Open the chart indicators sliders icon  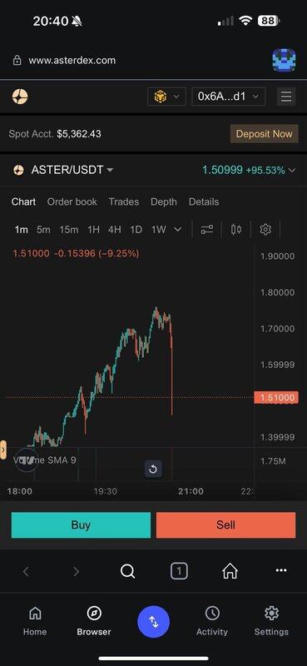(x=207, y=230)
